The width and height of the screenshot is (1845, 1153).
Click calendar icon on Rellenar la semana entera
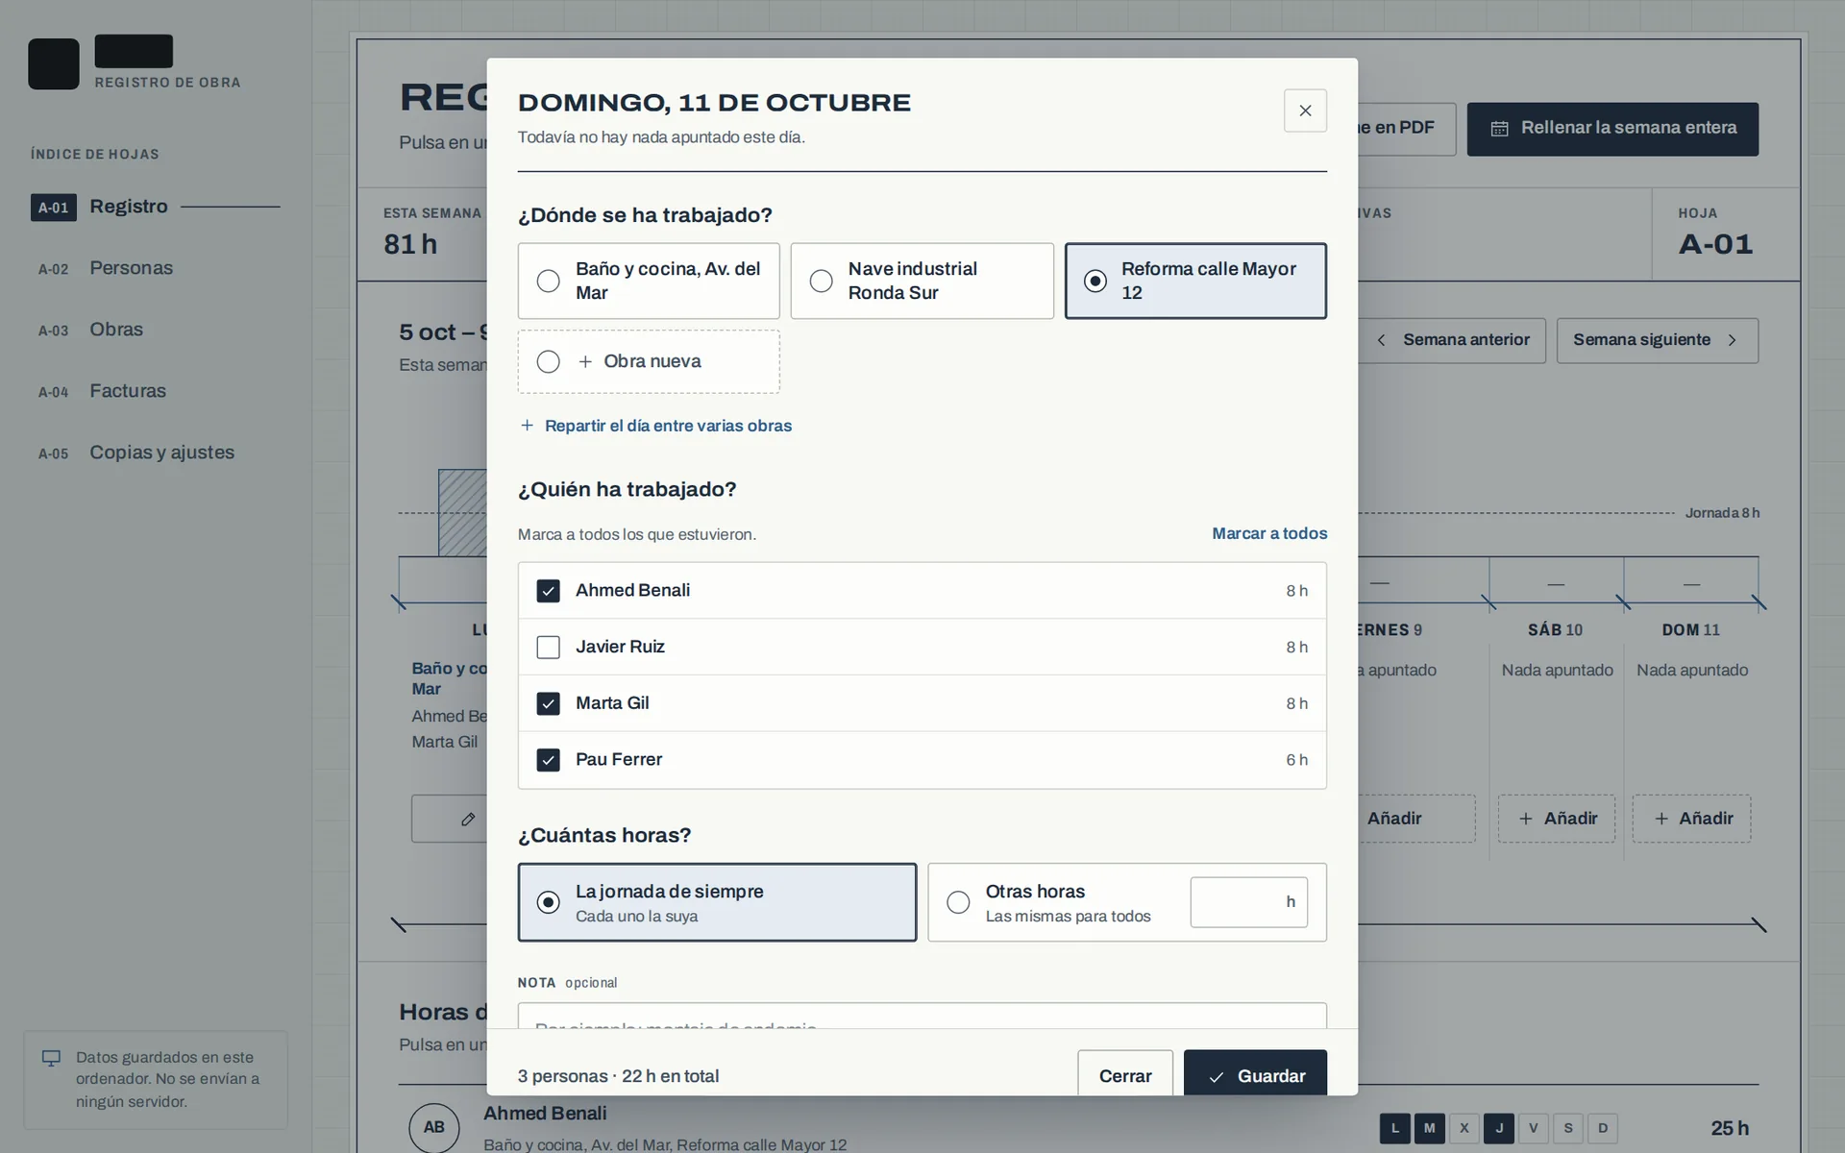tap(1499, 129)
